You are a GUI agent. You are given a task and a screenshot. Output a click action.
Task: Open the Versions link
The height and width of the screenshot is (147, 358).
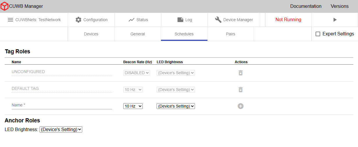coord(339,6)
